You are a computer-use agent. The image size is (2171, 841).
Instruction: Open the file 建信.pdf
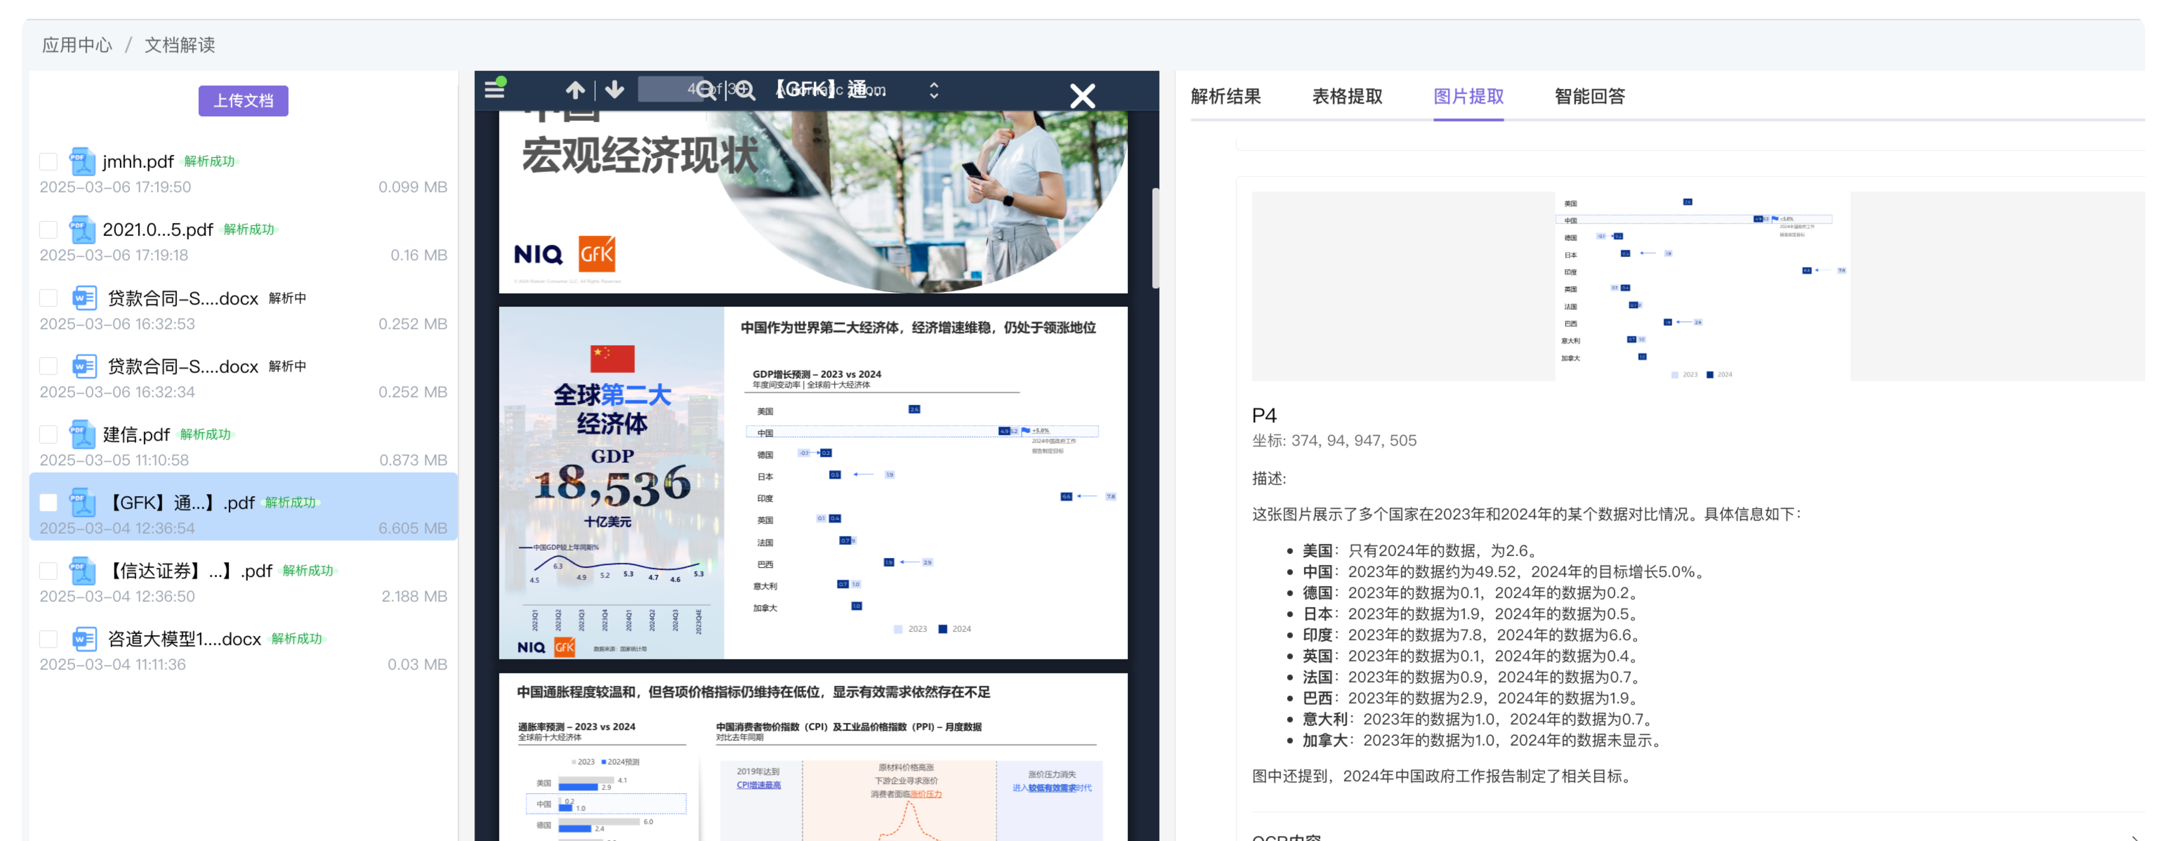coord(136,434)
